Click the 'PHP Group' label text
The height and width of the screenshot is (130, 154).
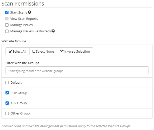(x=19, y=93)
